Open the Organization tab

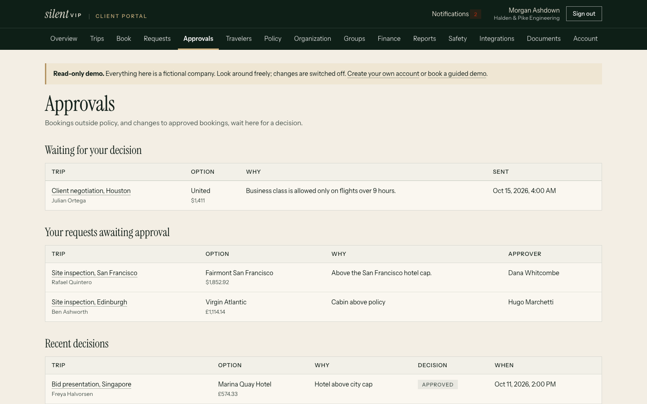[x=312, y=39]
